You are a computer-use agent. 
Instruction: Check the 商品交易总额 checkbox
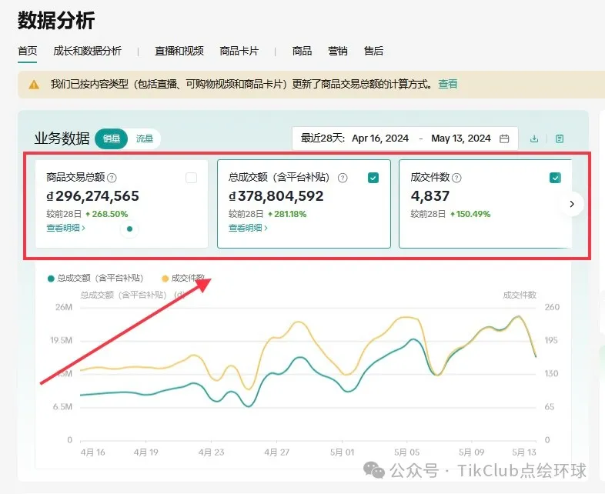[x=191, y=178]
